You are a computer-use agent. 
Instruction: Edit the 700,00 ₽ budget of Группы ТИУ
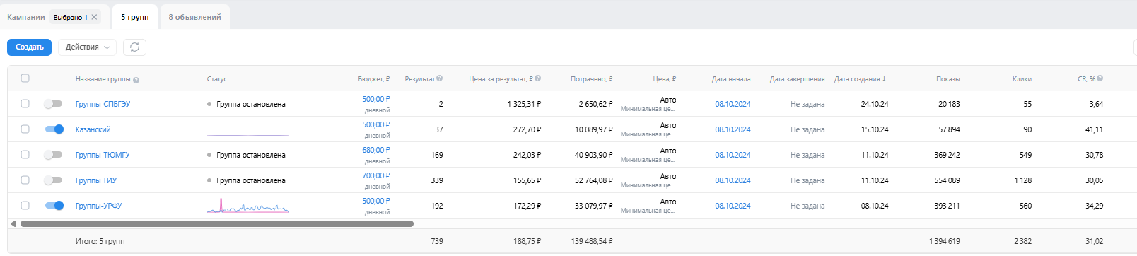(375, 175)
